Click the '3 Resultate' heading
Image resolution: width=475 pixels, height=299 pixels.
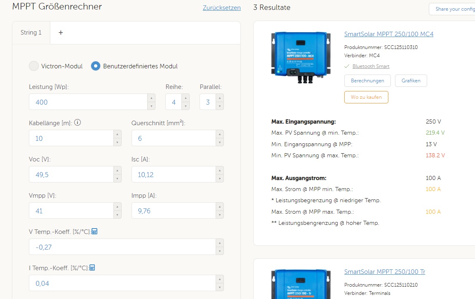(x=272, y=7)
